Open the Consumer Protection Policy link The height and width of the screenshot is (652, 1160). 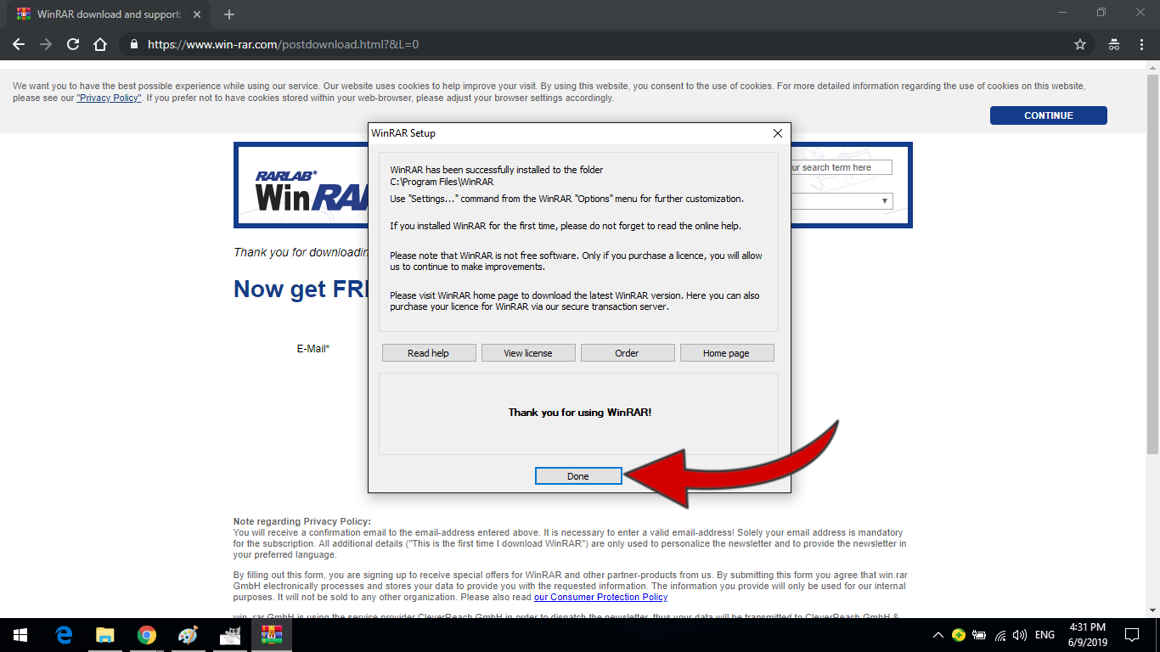(x=601, y=597)
